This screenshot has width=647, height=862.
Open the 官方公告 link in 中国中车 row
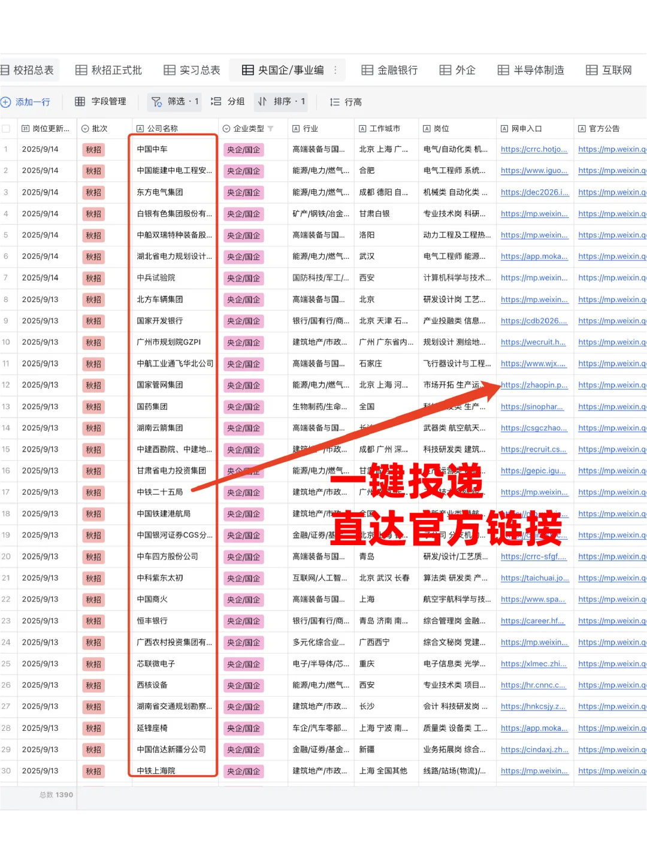[x=612, y=150]
